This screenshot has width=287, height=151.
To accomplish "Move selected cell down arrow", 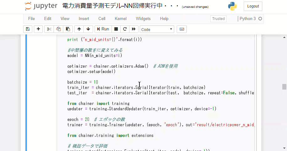I will click(88, 29).
